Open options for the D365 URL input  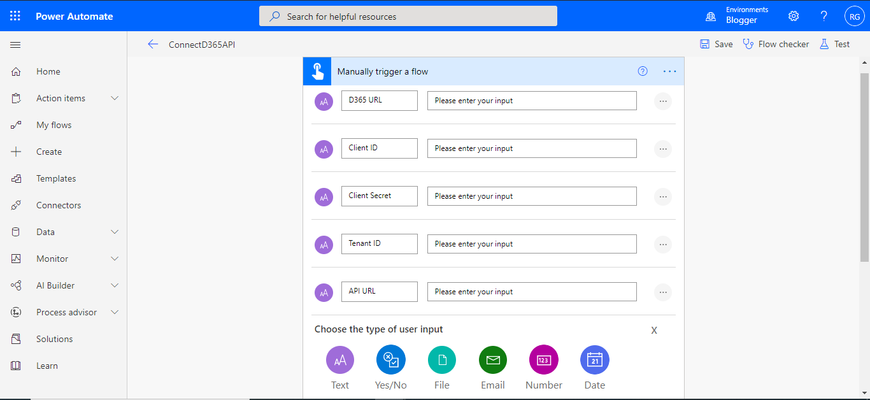click(x=662, y=101)
